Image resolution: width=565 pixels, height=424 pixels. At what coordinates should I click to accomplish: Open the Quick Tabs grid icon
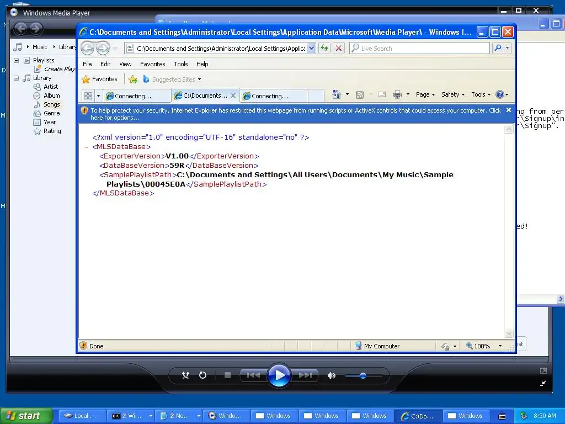pyautogui.click(x=88, y=96)
